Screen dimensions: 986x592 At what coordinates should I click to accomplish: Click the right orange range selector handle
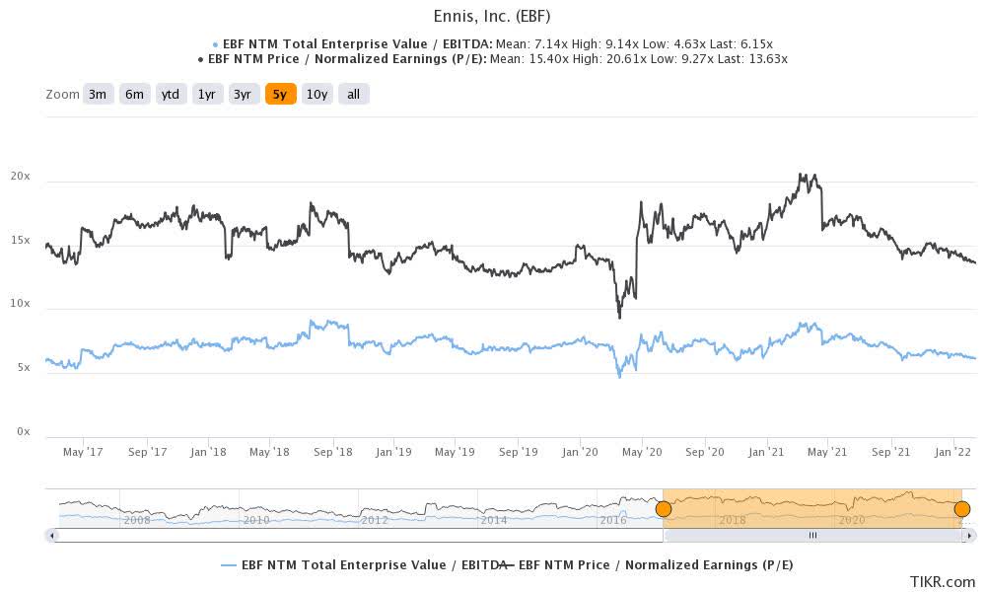point(960,508)
